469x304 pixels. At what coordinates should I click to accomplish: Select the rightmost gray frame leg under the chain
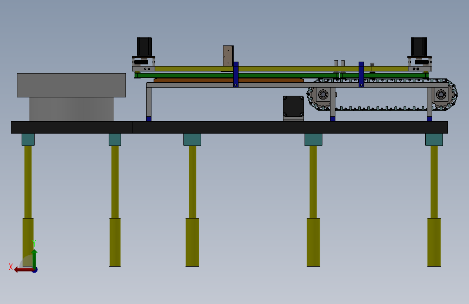[x=430, y=104]
